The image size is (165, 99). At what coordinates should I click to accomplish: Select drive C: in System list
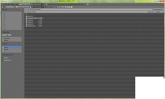[12, 13]
